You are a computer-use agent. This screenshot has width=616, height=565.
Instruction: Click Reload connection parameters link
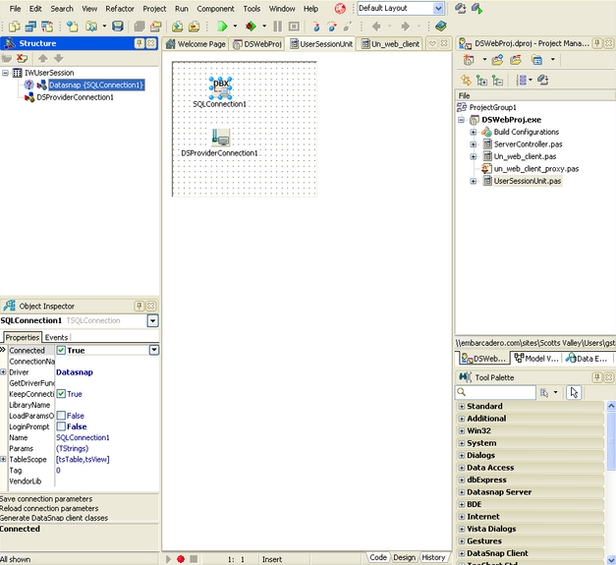pyautogui.click(x=49, y=508)
